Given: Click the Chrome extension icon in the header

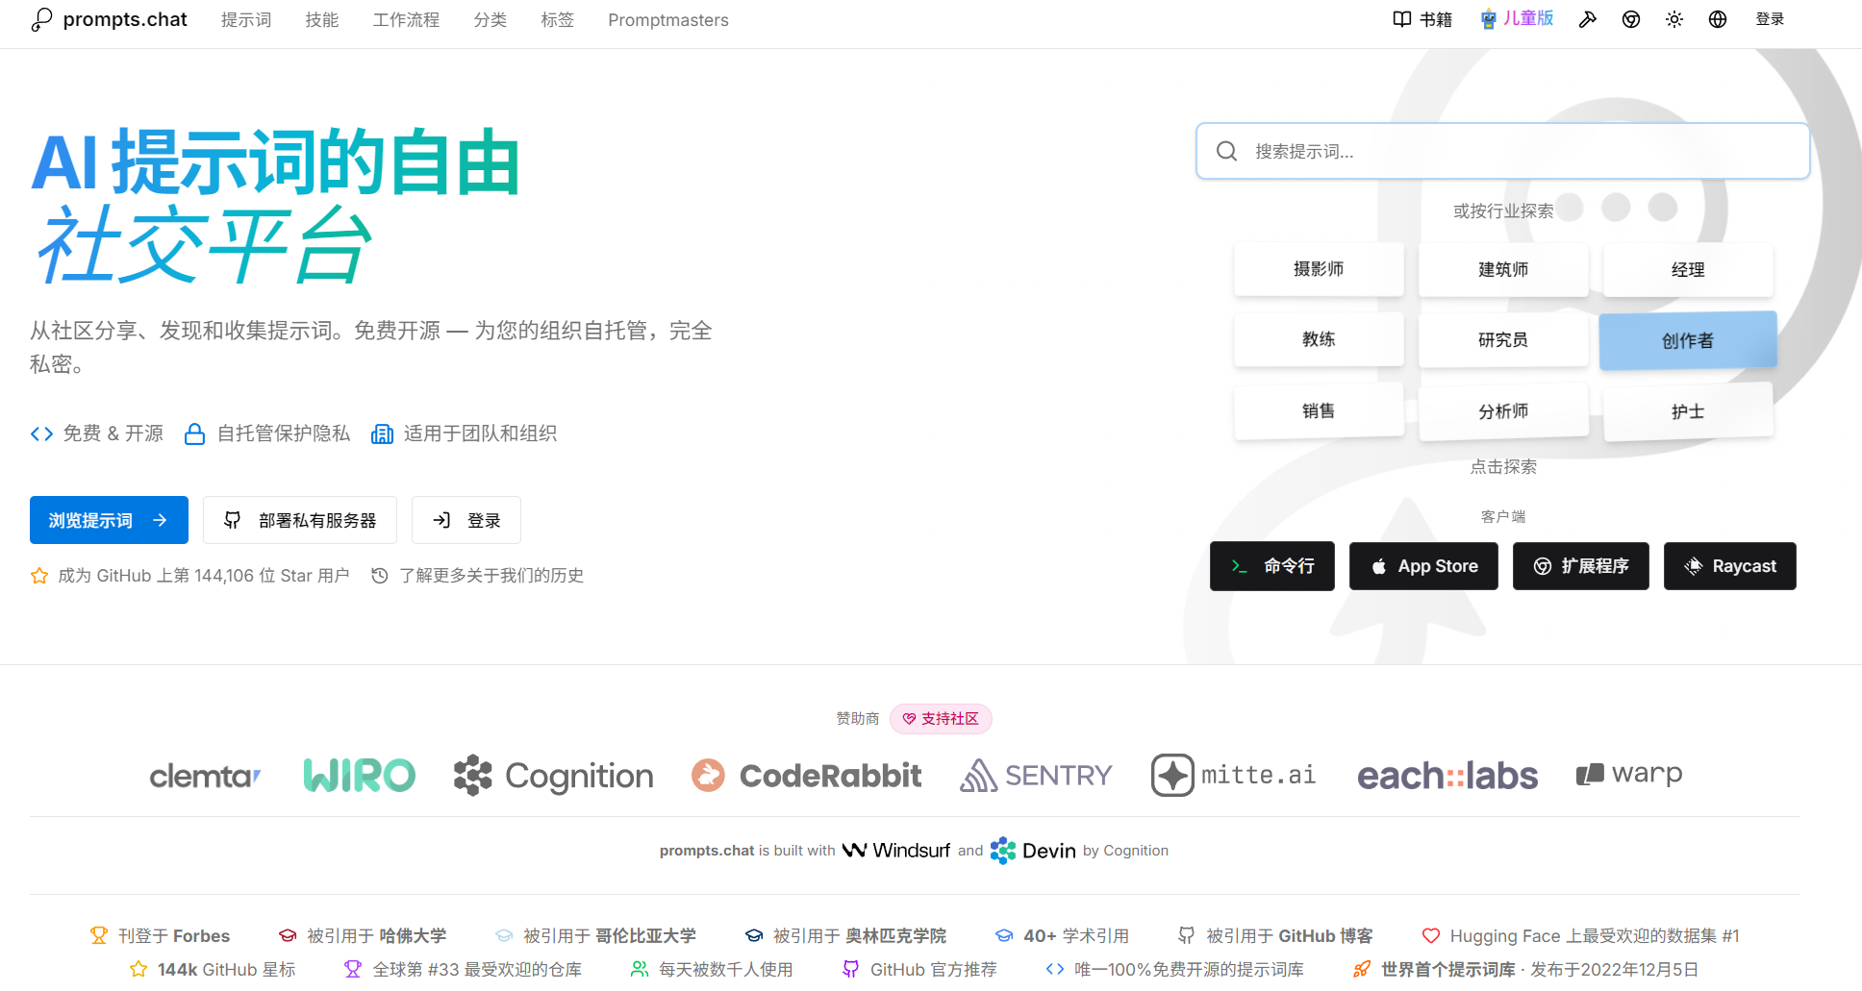Looking at the screenshot, I should 1631,19.
